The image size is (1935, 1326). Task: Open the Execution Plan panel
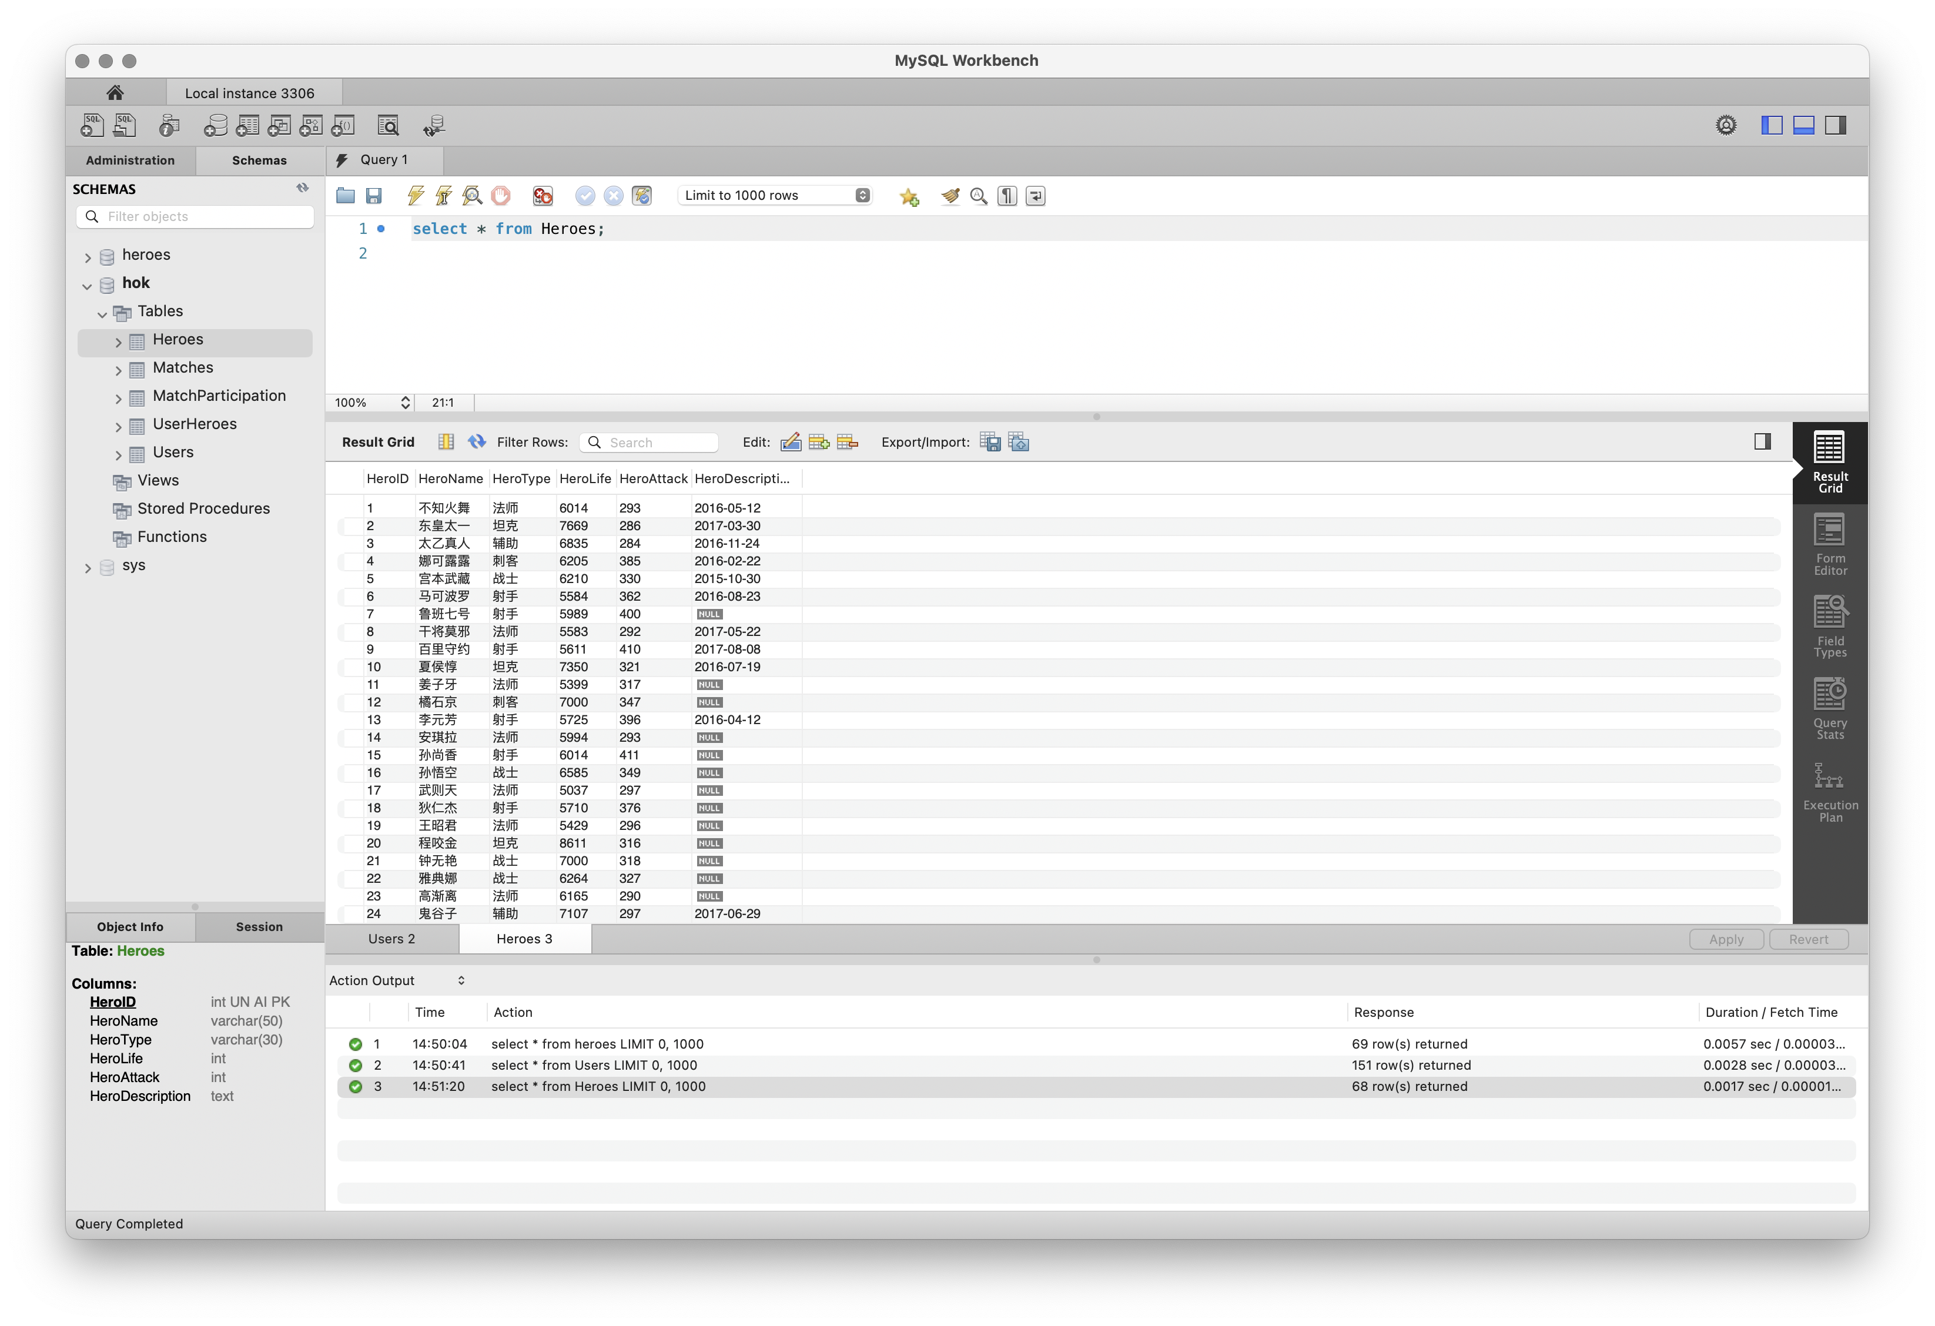click(x=1829, y=789)
